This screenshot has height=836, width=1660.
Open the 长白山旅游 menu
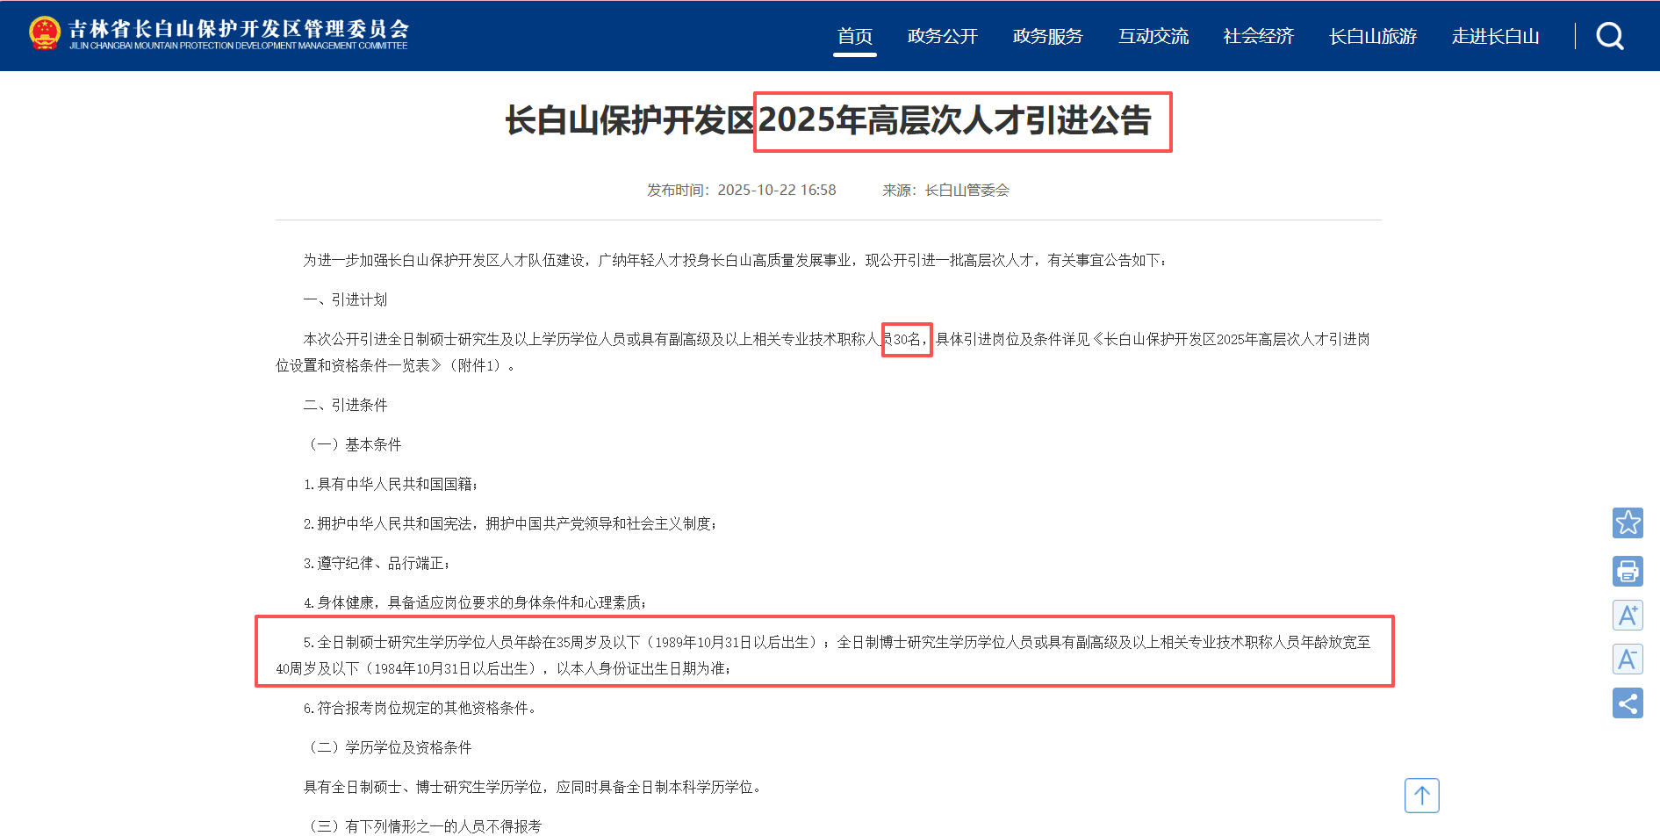click(1372, 36)
